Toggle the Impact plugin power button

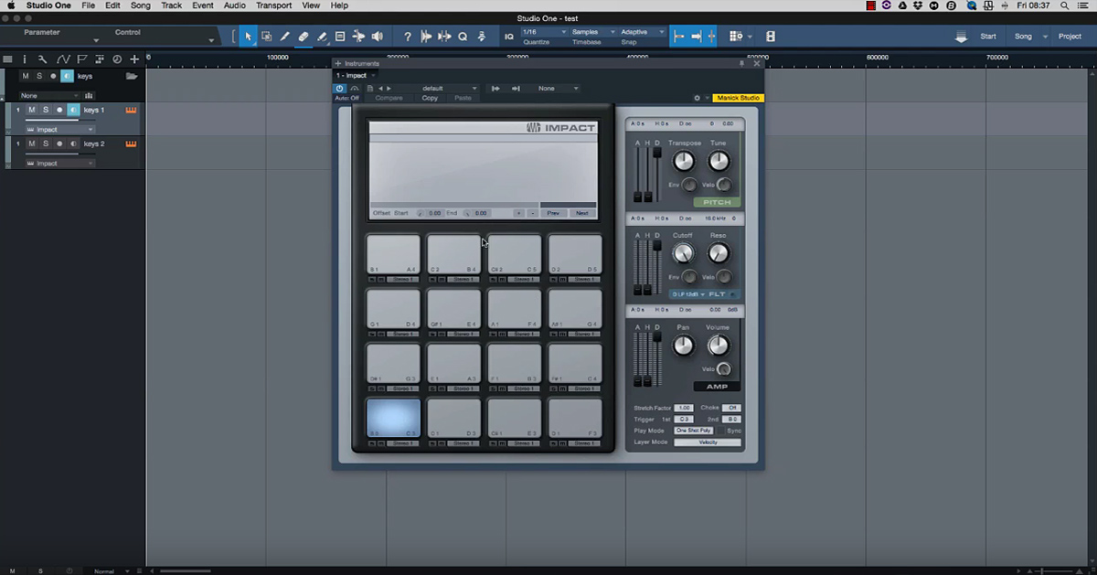[x=340, y=89]
